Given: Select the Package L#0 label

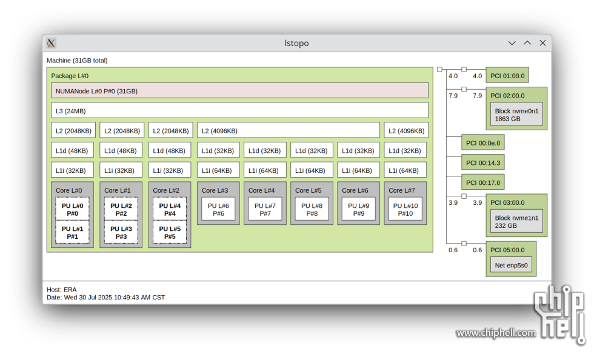Looking at the screenshot, I should pyautogui.click(x=70, y=76).
